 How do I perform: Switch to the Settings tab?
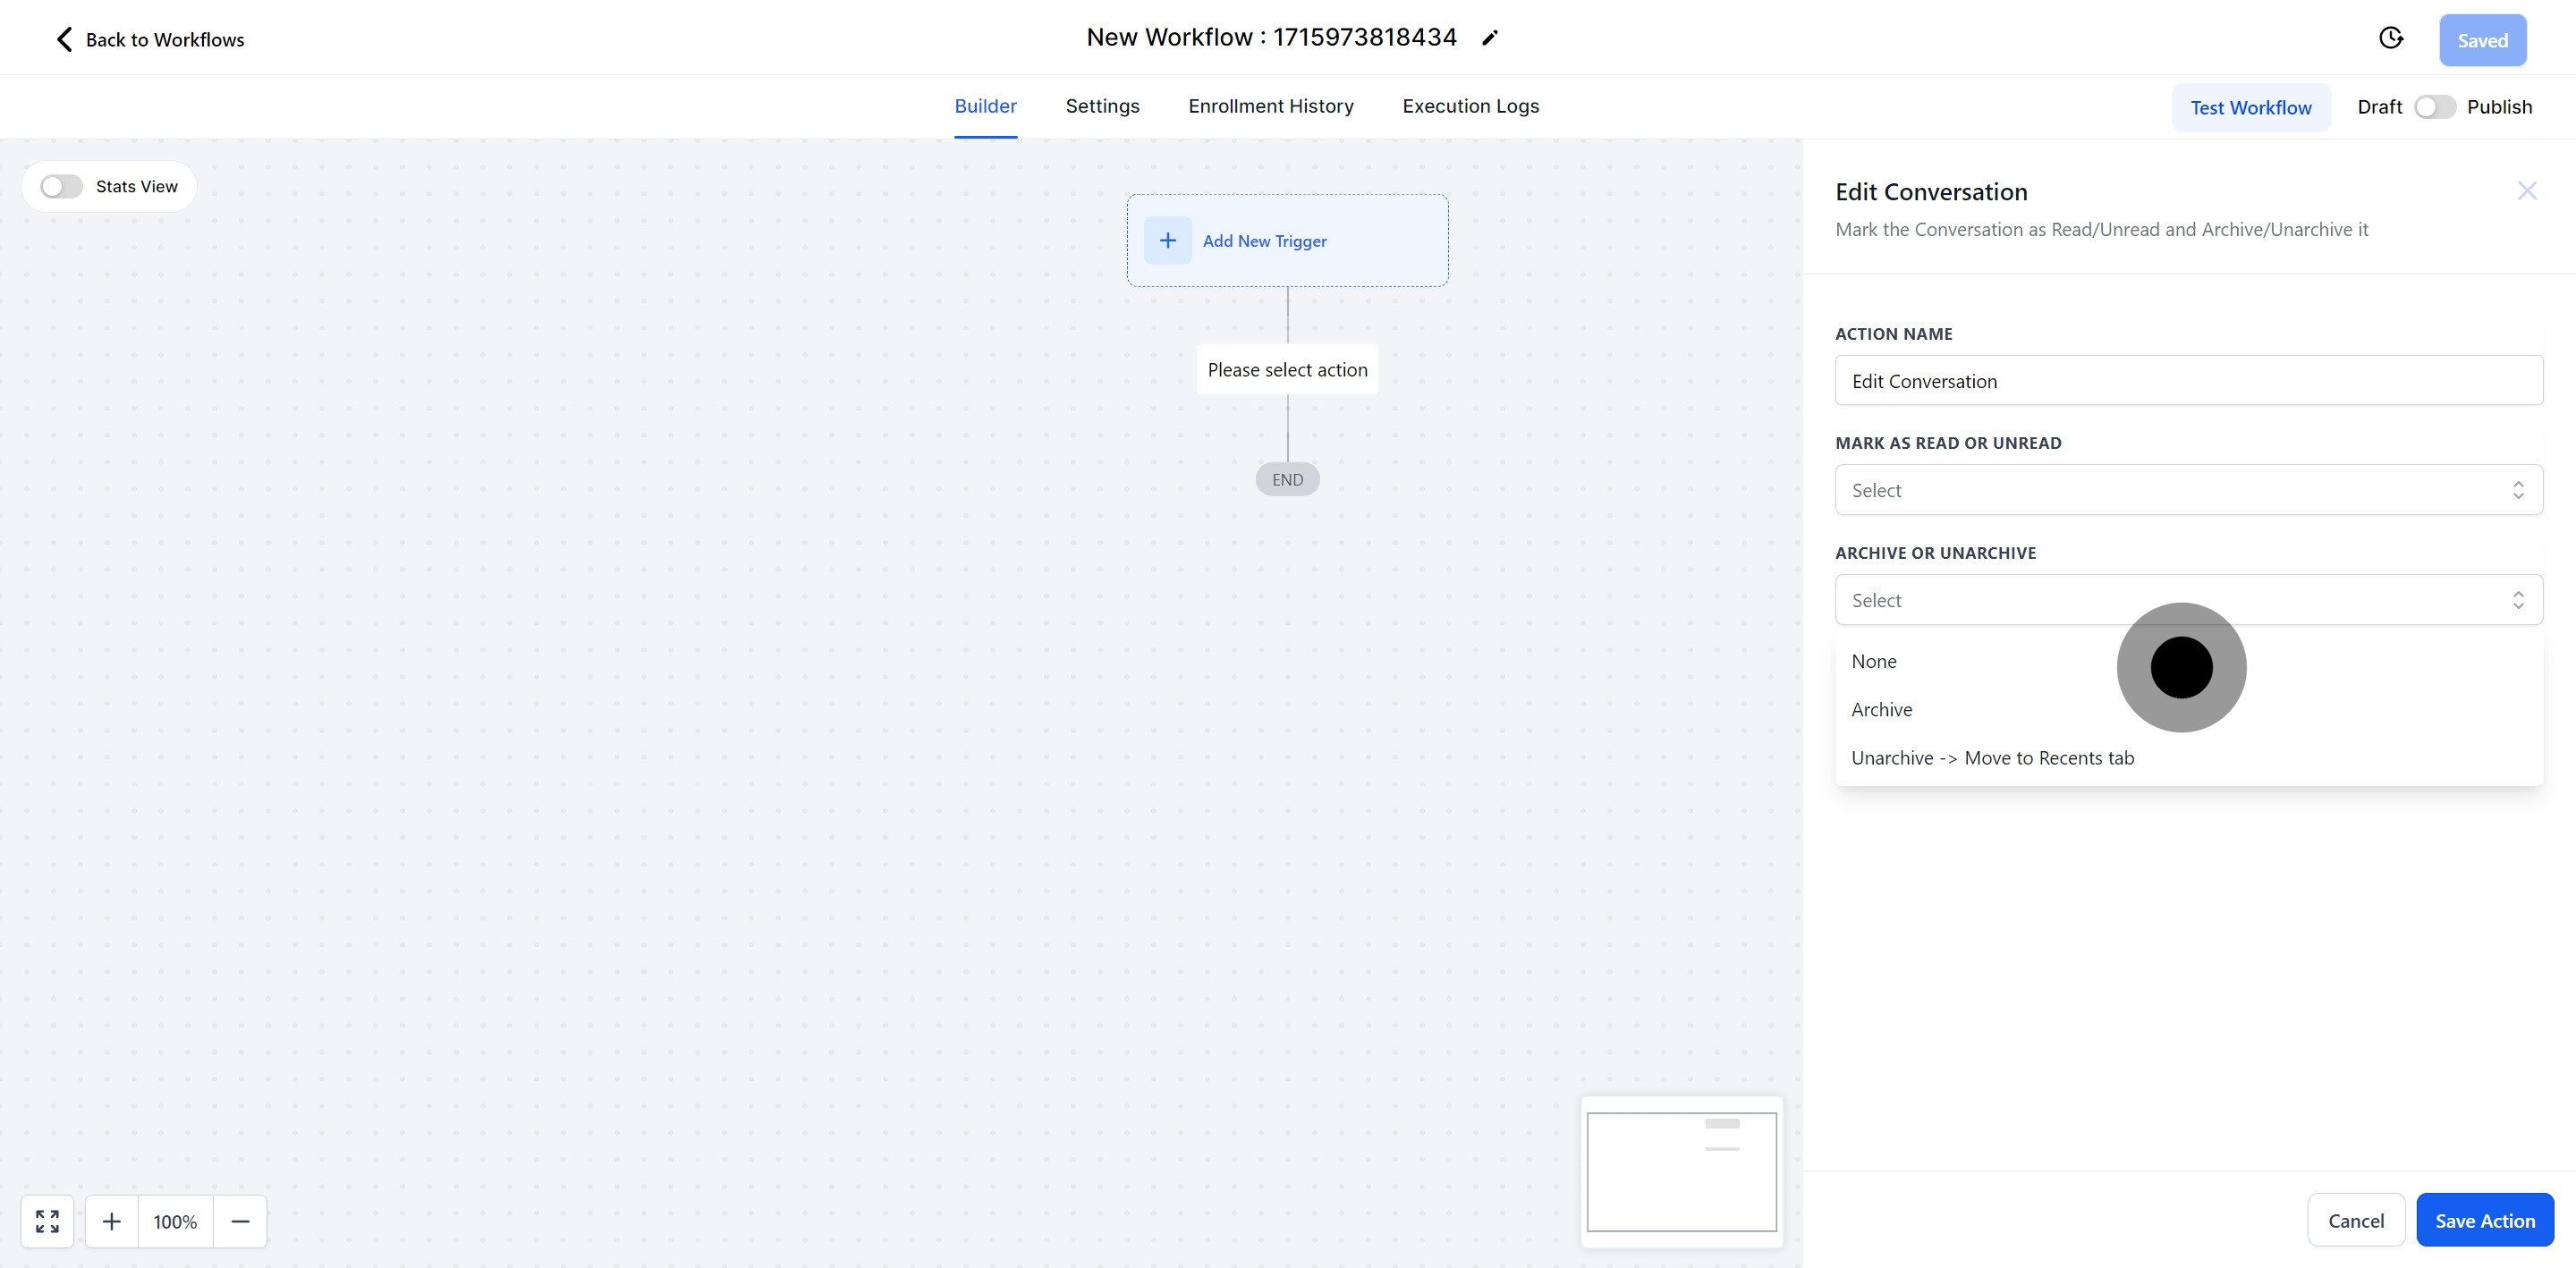pyautogui.click(x=1102, y=106)
